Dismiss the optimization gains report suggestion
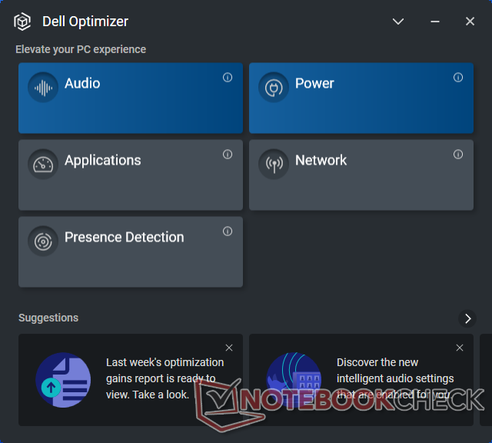Screen dimensions: 492x443 229,348
